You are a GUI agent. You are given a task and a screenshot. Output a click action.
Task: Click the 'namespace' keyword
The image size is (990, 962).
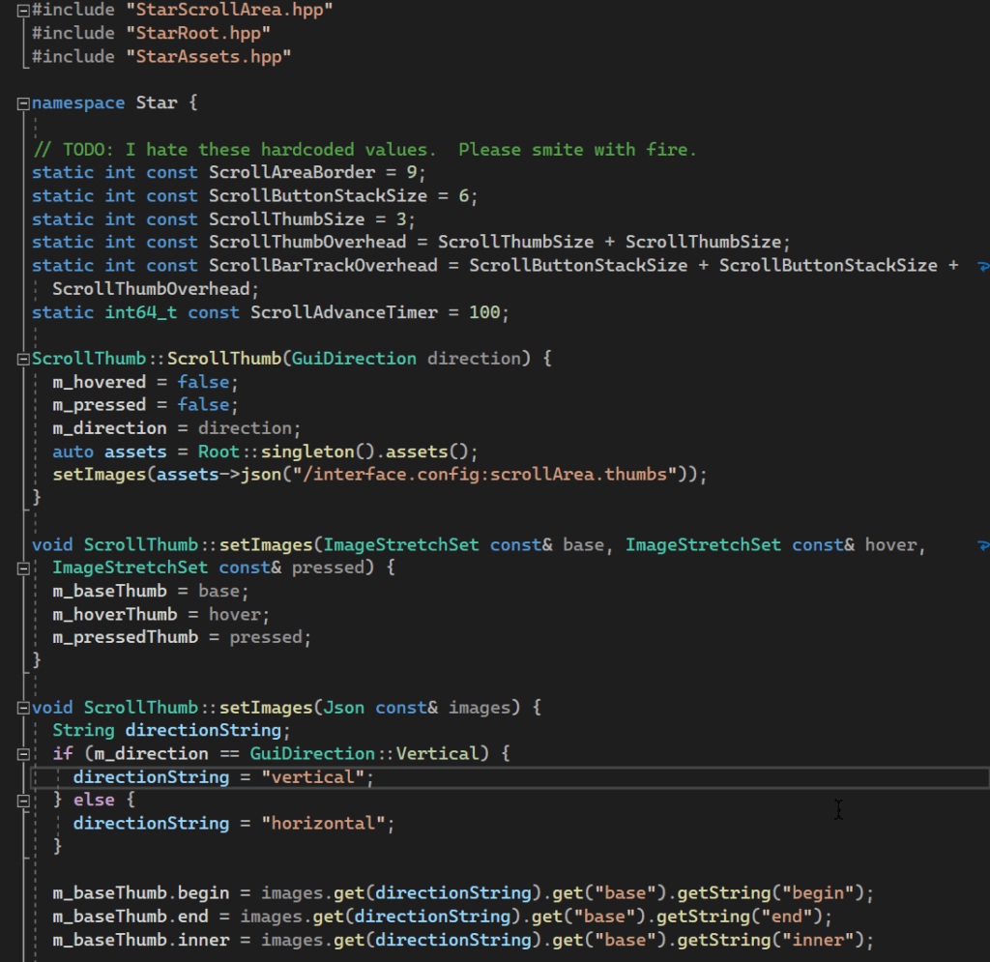tap(78, 102)
